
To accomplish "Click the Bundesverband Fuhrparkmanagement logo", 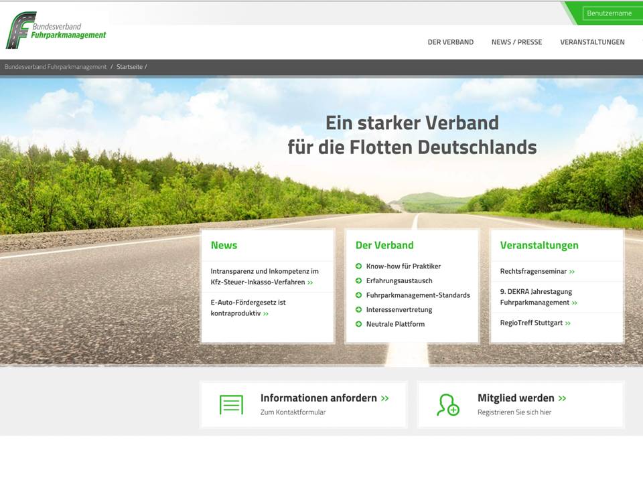I will [x=56, y=30].
